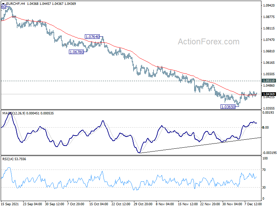Select the 7 Dec 12:00 time marker
The image size is (277, 208).
[253, 204]
